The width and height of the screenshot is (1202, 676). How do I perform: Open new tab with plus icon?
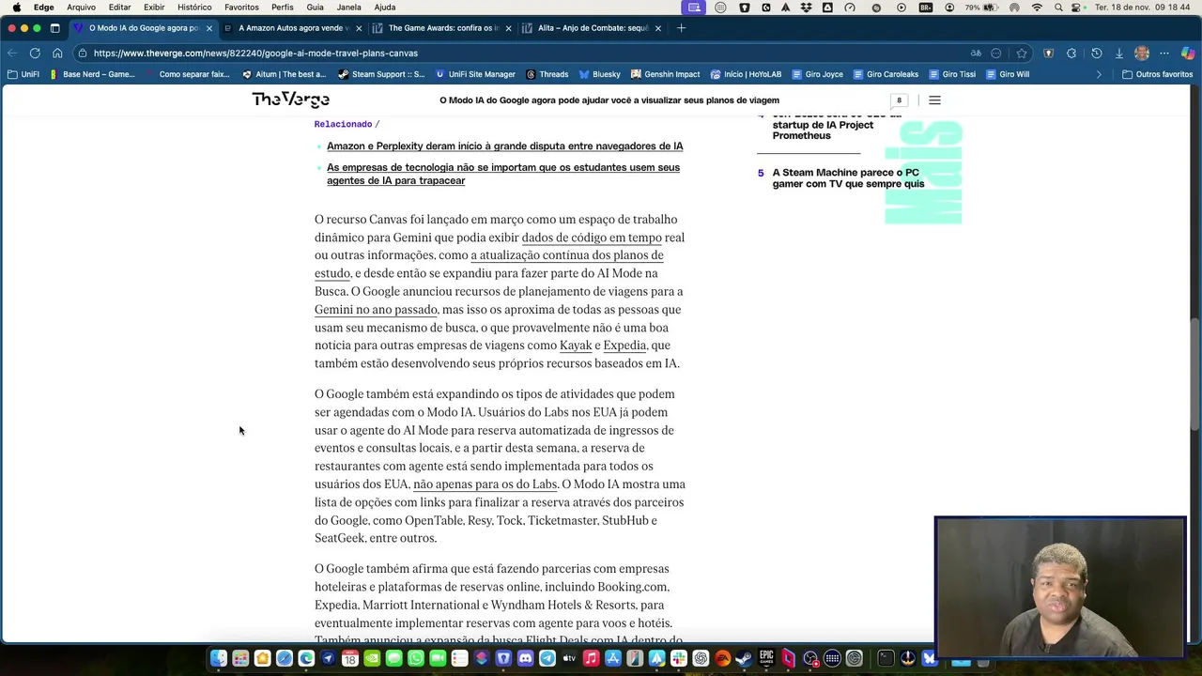pyautogui.click(x=681, y=28)
